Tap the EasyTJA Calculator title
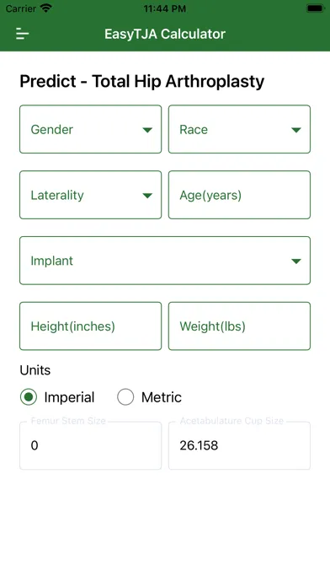 [x=165, y=34]
